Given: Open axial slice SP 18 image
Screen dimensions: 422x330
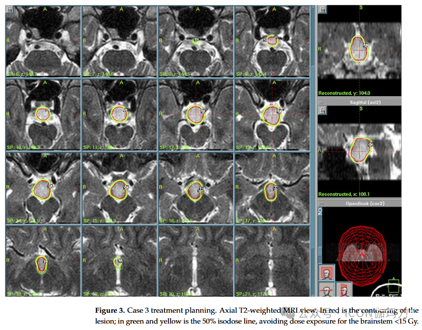Looking at the screenshot, I should pyautogui.click(x=42, y=261).
